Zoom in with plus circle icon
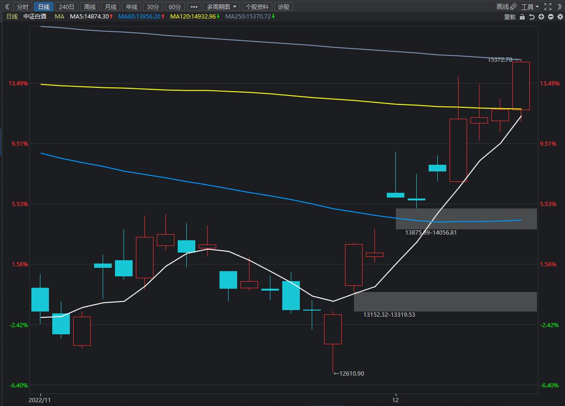565x406 pixels. pyautogui.click(x=541, y=17)
